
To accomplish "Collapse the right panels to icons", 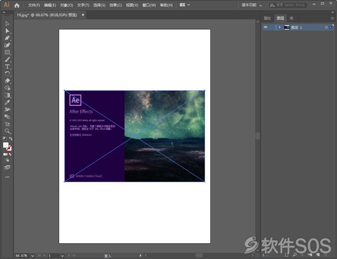I will coord(333,12).
